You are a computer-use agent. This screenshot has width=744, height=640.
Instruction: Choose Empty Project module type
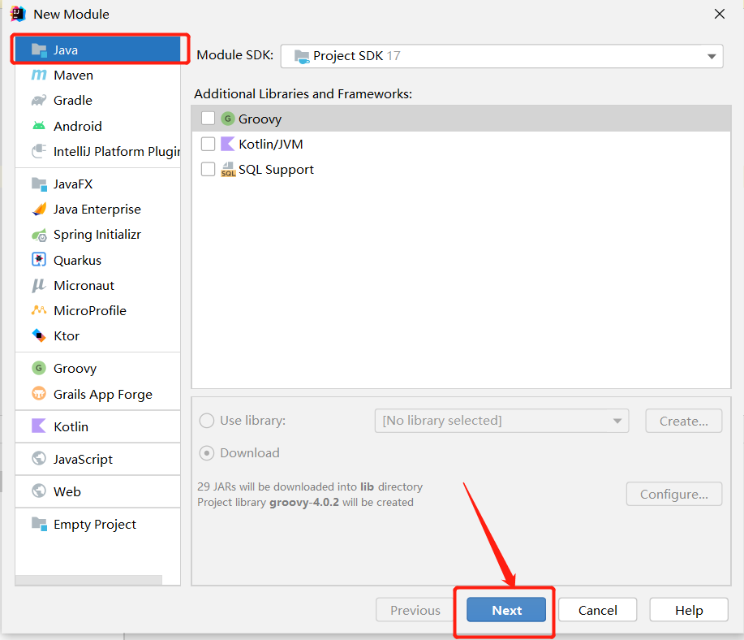click(97, 524)
